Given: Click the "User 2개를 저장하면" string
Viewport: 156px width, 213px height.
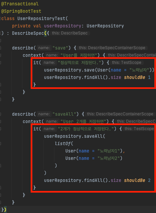Looking at the screenshot, I should point(83,121).
